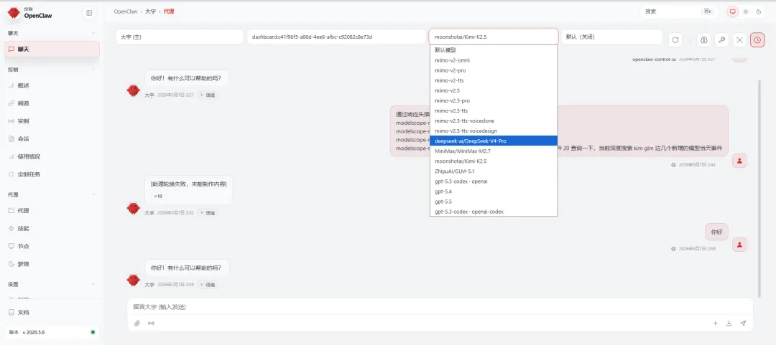776x345 pixels.
Task: Click the plus icon in message composer
Action: (x=715, y=323)
